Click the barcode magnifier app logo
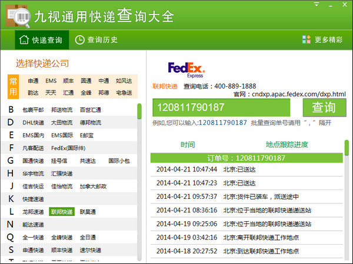The image size is (353, 264). pos(18,16)
